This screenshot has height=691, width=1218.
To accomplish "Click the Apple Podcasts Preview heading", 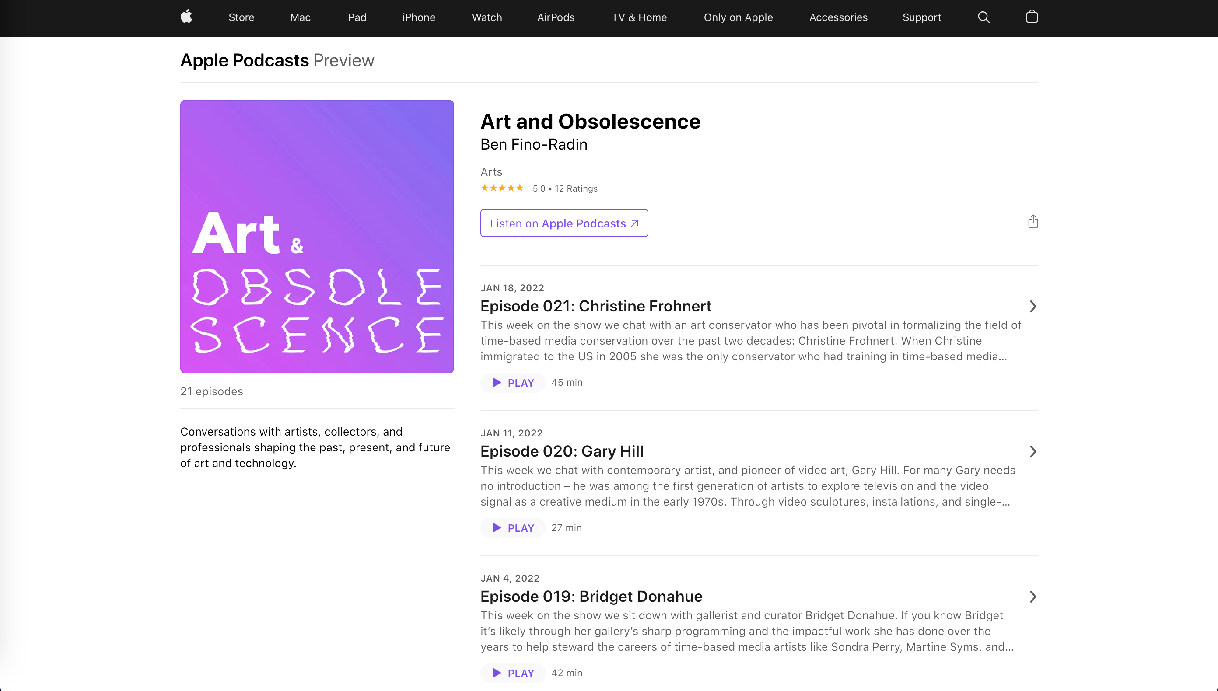I will pyautogui.click(x=277, y=60).
